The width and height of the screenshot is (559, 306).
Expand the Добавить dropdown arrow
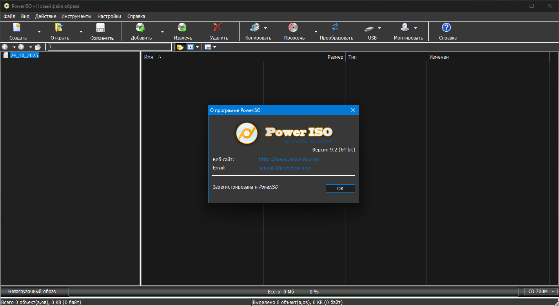tap(162, 32)
